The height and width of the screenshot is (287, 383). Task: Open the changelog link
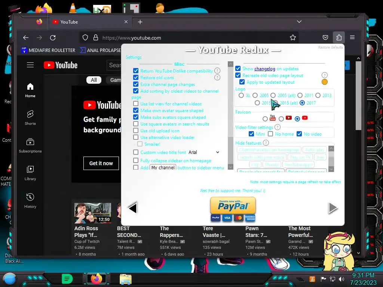[x=265, y=69]
